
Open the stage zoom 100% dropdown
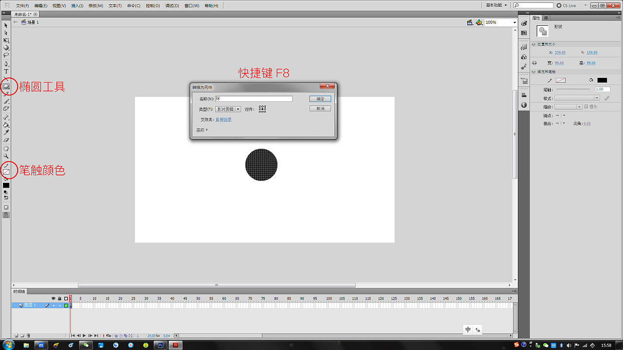[x=514, y=22]
